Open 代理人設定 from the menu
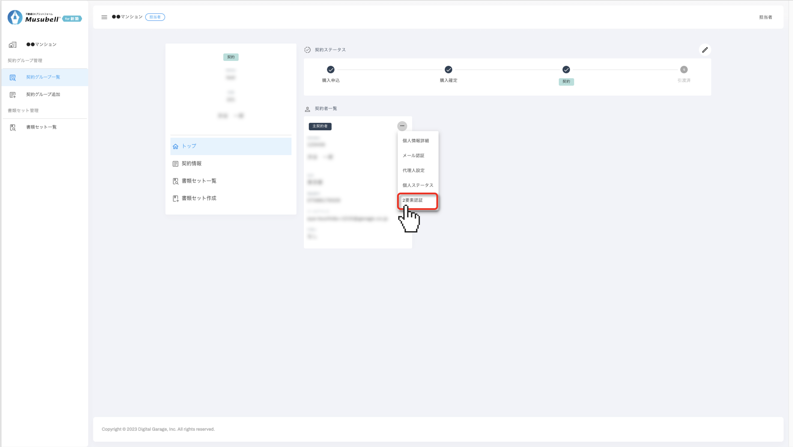The image size is (793, 447). coord(414,171)
